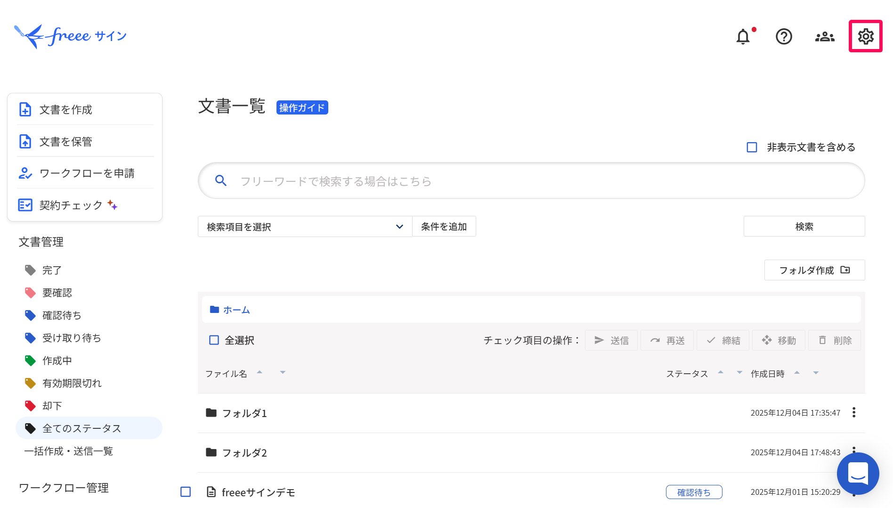Click the free-word search field
The height and width of the screenshot is (508, 893).
coord(531,181)
